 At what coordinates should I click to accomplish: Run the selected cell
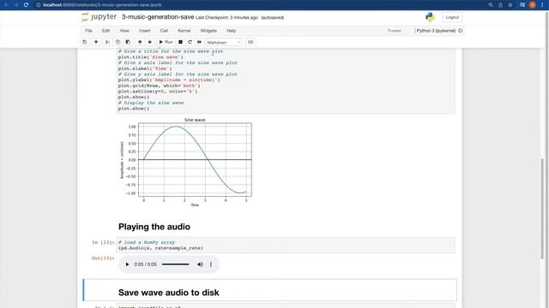166,42
